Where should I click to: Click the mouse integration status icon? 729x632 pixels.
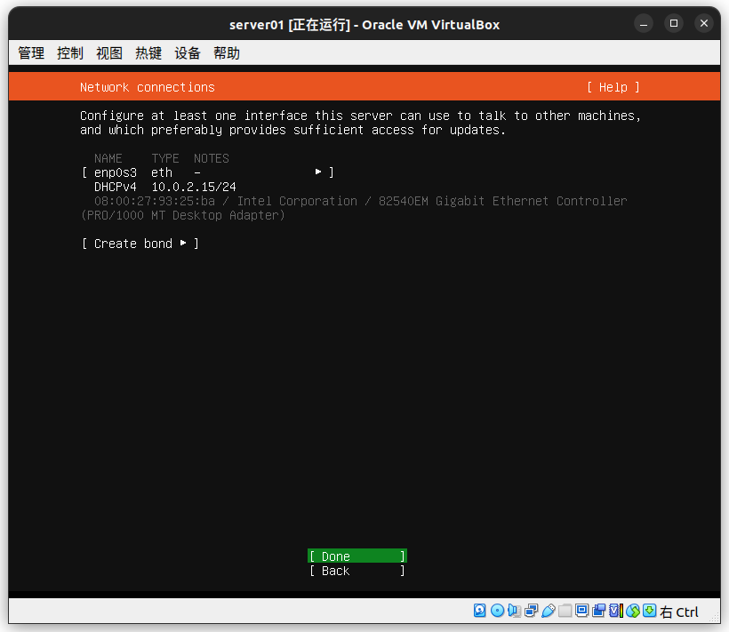pyautogui.click(x=633, y=611)
